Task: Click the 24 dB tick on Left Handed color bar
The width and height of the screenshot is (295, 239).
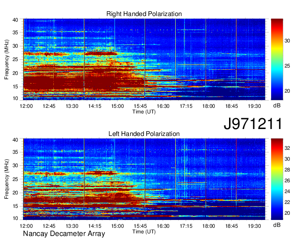Action: (287, 191)
